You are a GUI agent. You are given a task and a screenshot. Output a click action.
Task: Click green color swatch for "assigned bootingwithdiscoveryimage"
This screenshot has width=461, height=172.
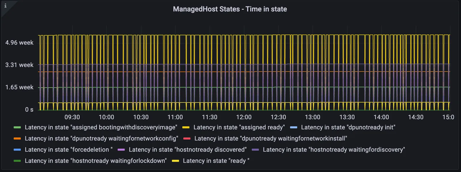[17, 127]
